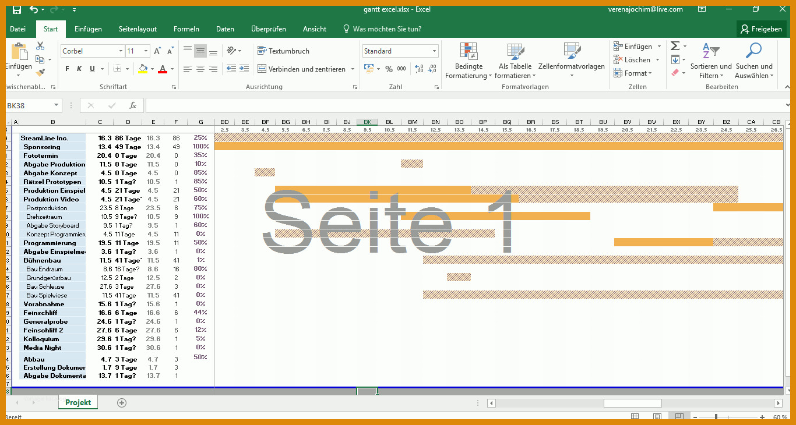Open the Datei tab
796x425 pixels.
17,29
